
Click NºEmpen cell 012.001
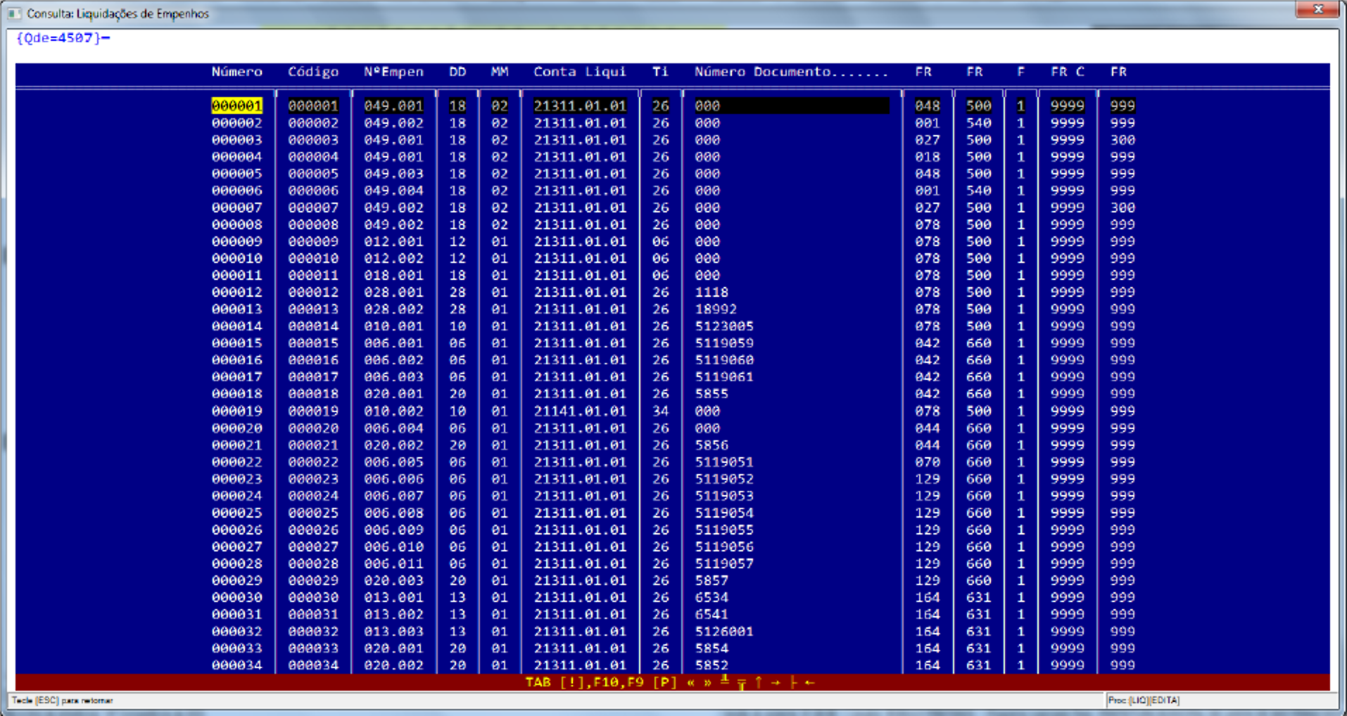[393, 241]
